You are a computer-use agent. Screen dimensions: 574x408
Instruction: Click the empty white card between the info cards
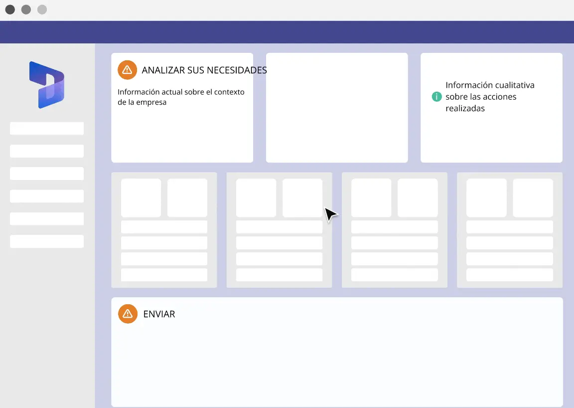click(337, 107)
